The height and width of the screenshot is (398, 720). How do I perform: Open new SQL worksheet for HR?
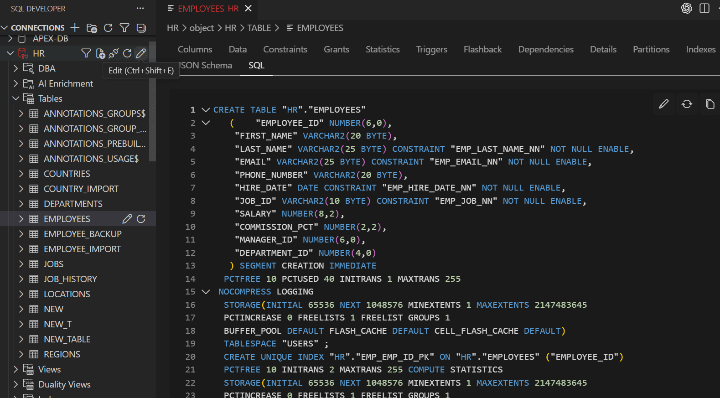point(100,53)
